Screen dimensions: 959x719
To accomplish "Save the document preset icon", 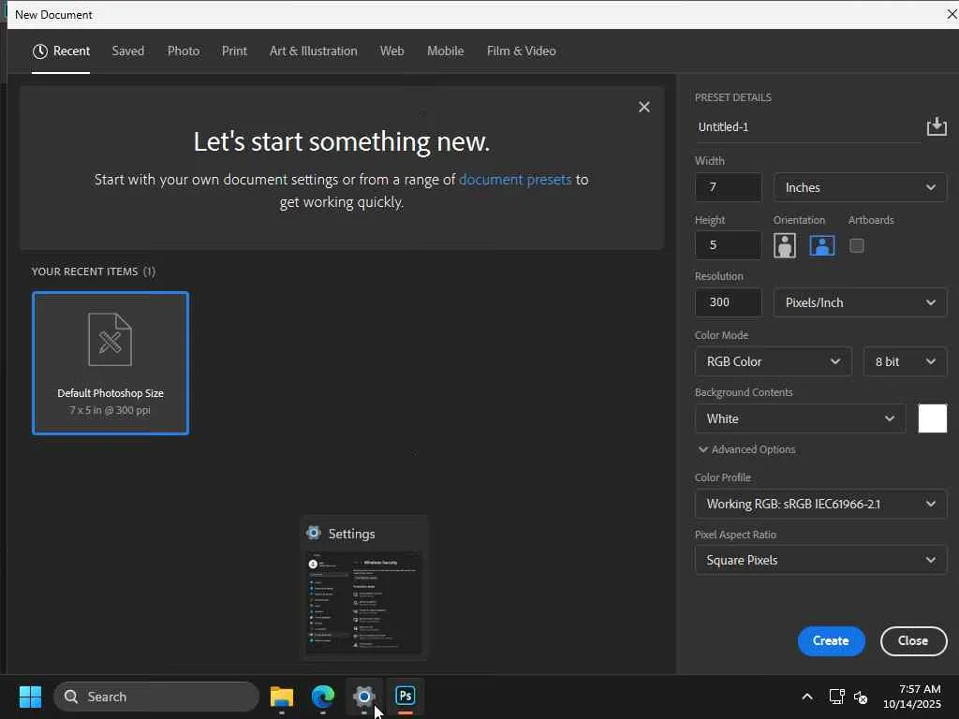I will (x=937, y=126).
